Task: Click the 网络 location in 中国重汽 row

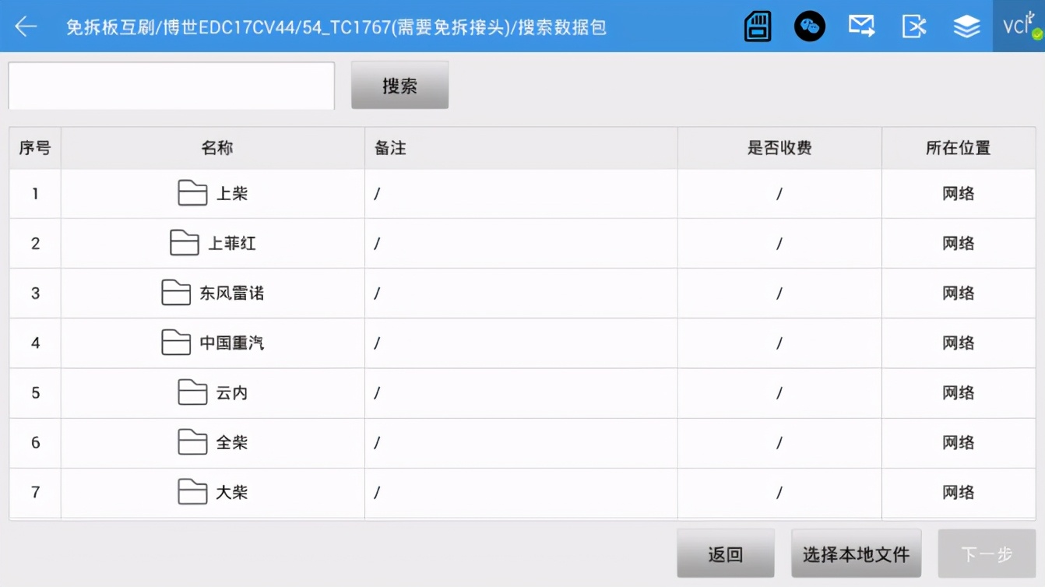Action: (959, 343)
